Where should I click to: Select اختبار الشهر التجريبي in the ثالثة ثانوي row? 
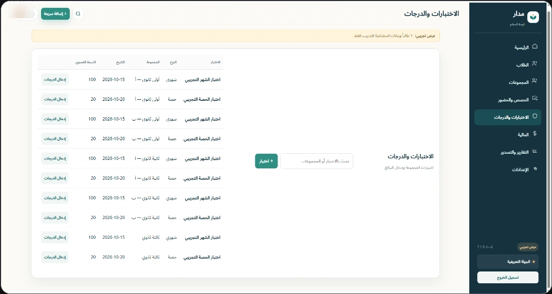point(203,238)
